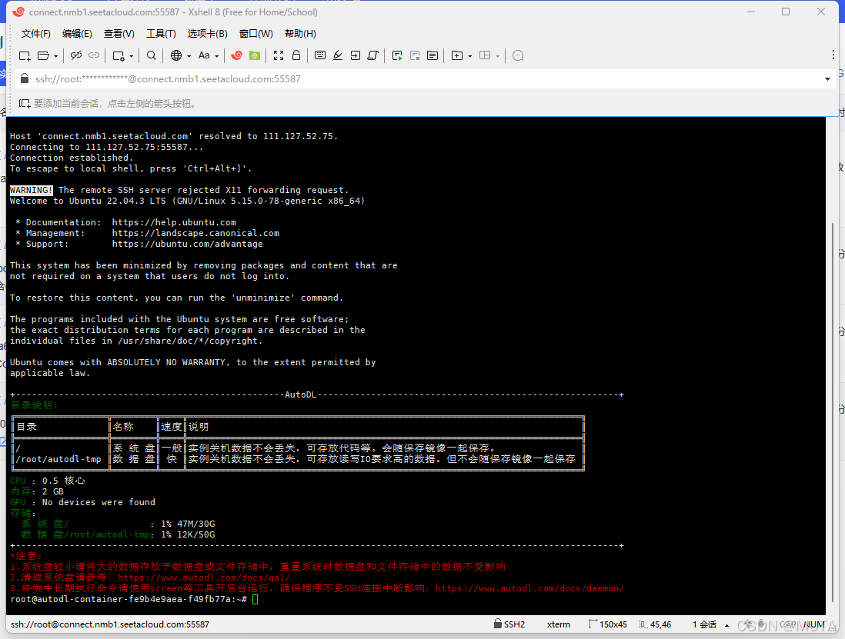845x639 pixels.
Task: Open the lined-document log icon
Action: coord(433,55)
